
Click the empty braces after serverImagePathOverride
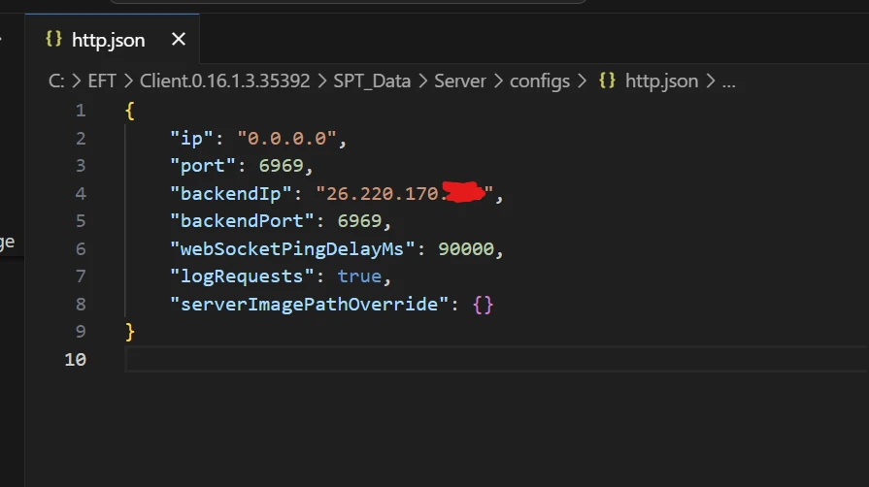[484, 305]
